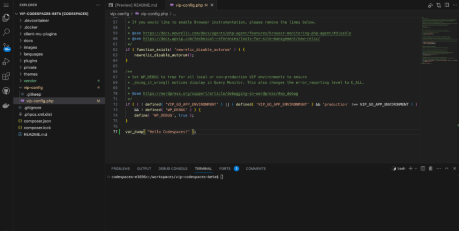This screenshot has width=459, height=231.
Task: Open the Extensions view icon
Action: (6, 76)
